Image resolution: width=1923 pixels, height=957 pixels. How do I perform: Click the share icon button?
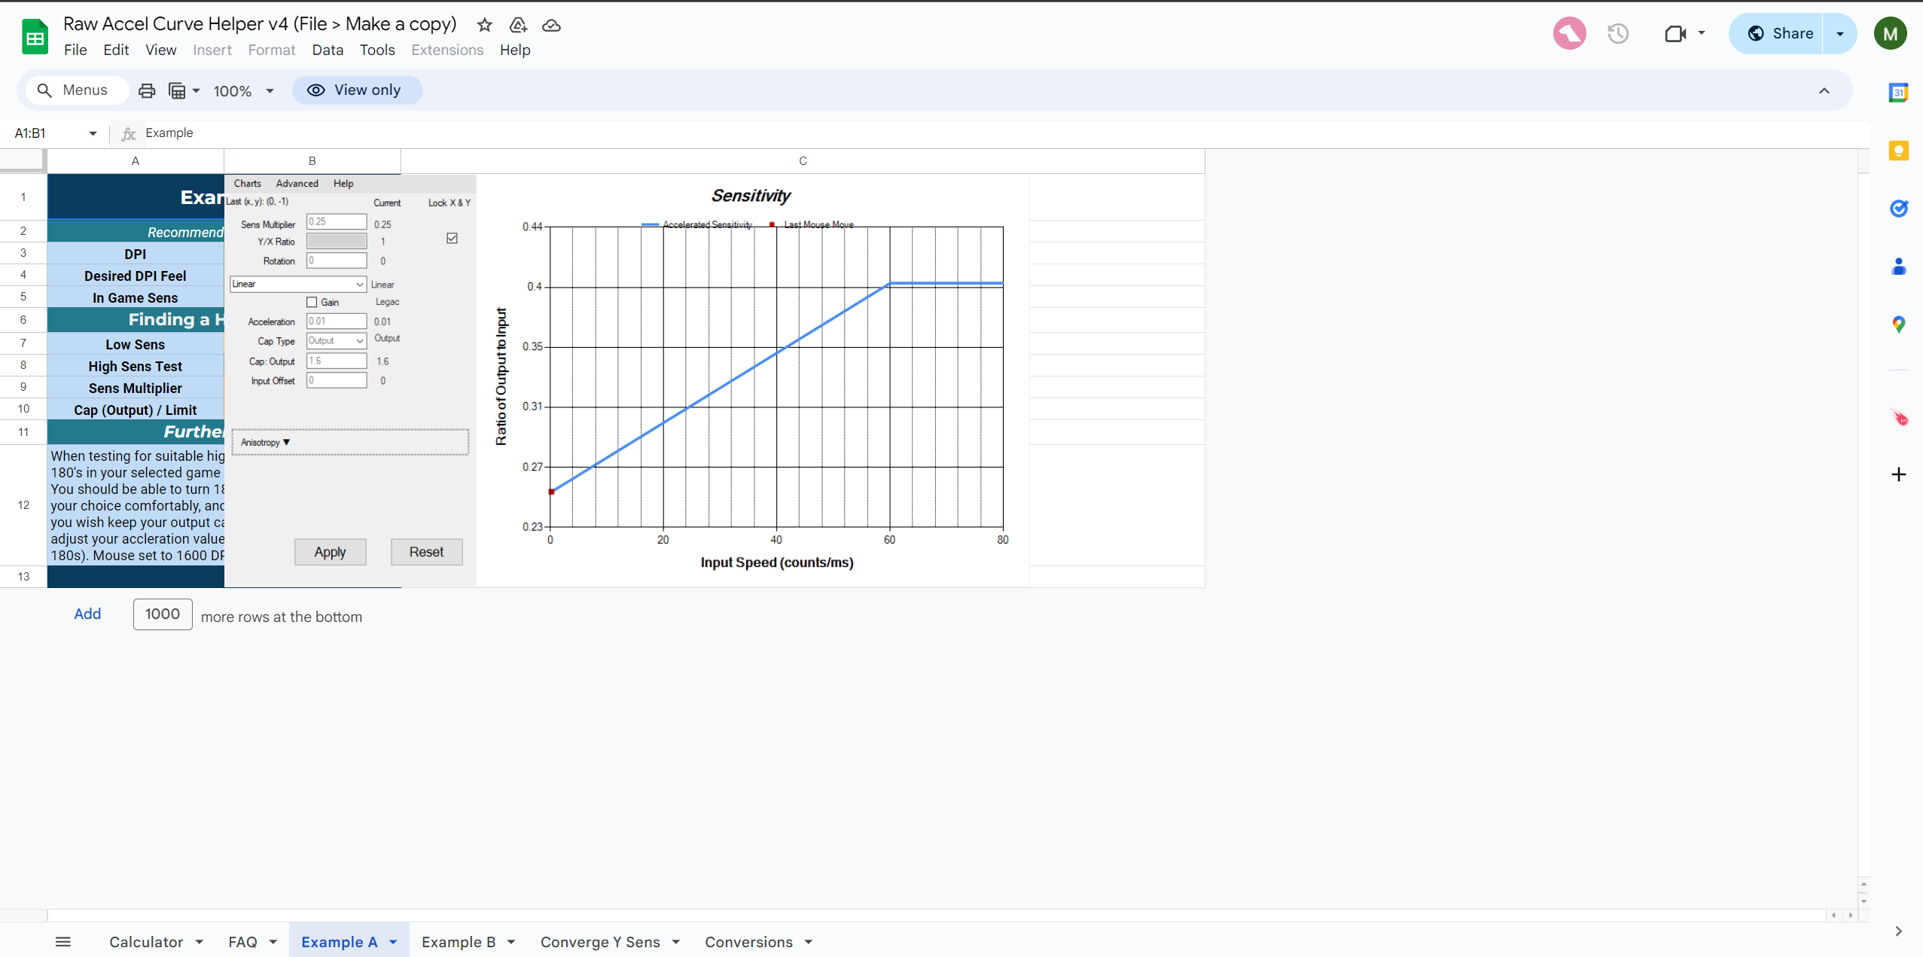click(1781, 33)
